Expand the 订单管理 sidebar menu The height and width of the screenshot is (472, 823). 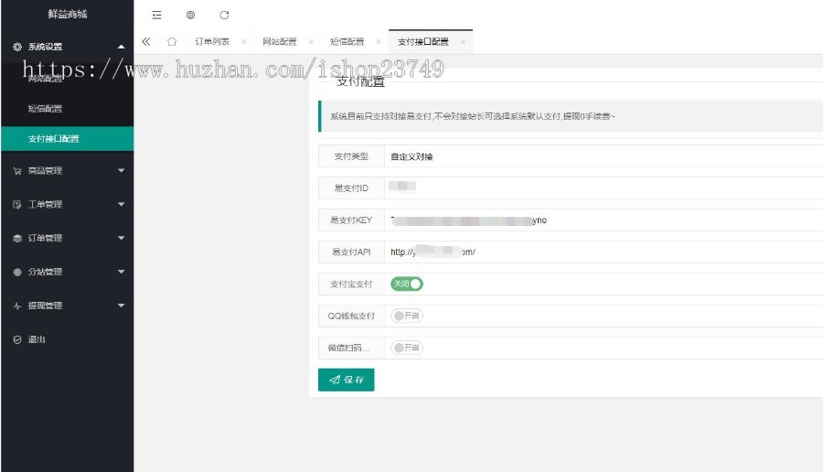[67, 238]
